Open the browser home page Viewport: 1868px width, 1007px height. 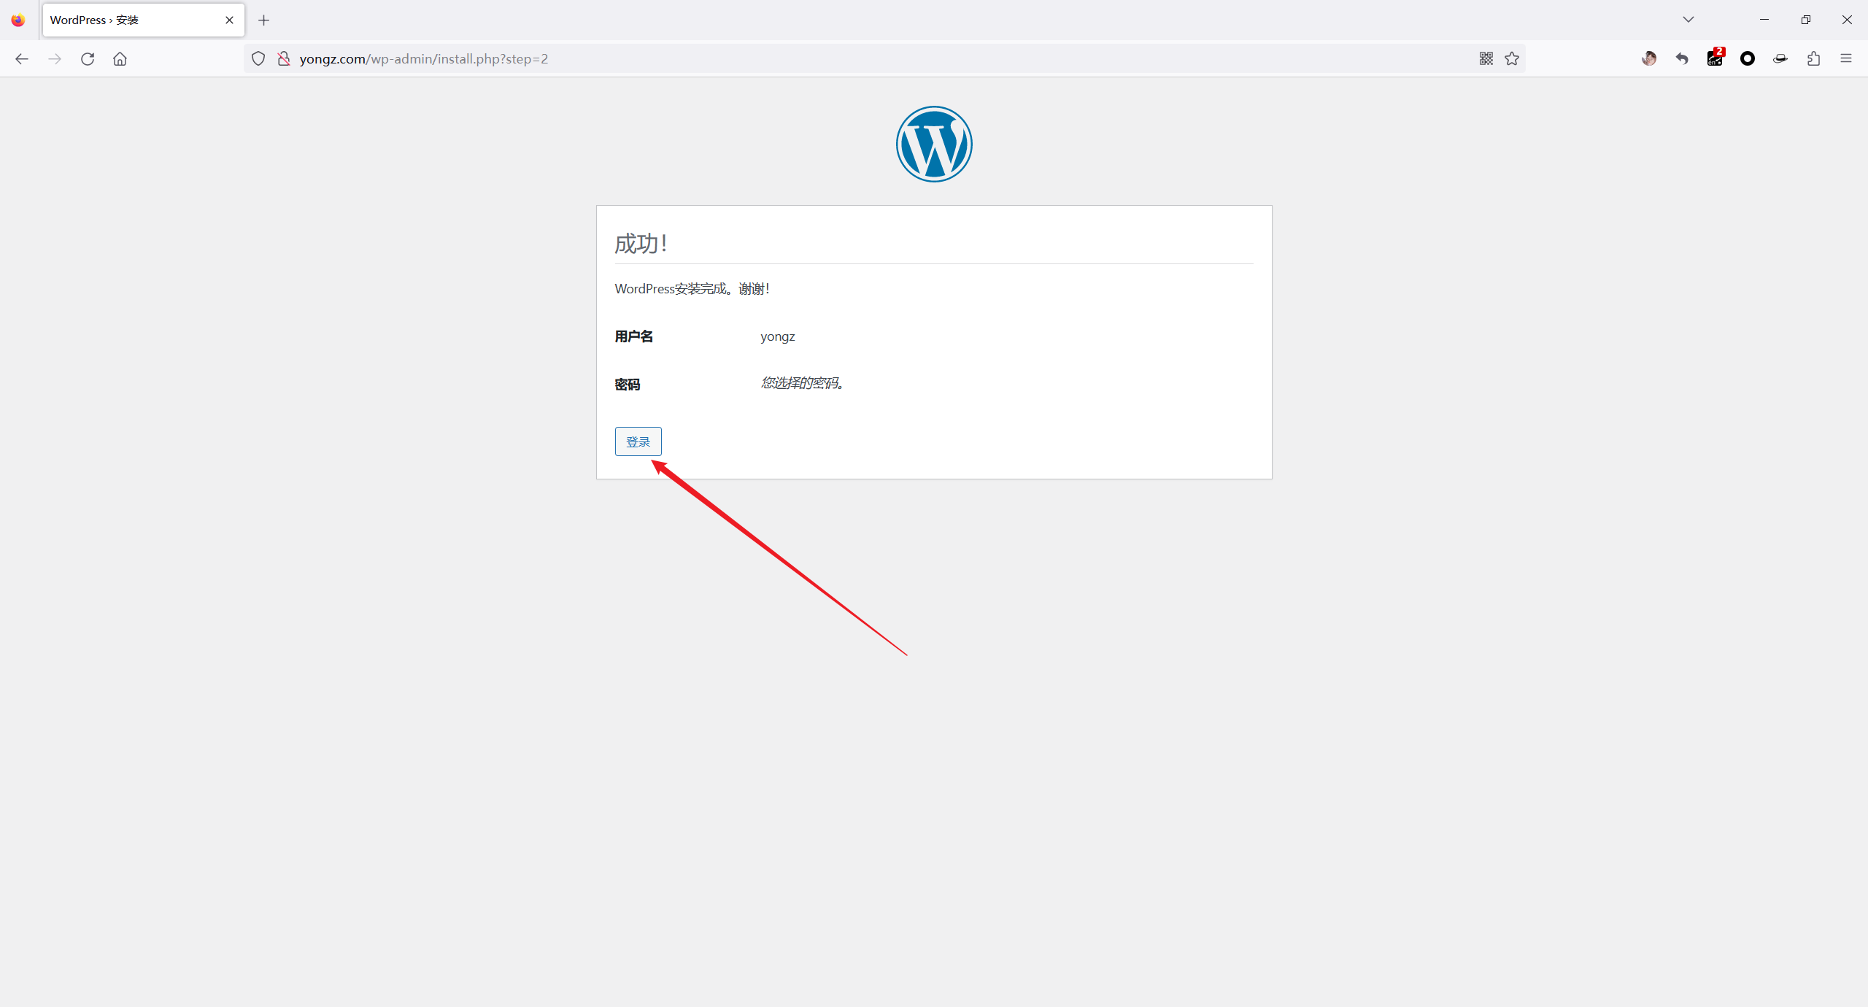(120, 58)
